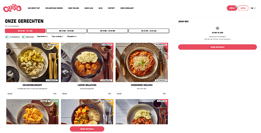Open the NL language selector
The image size is (261, 133).
point(253,8)
